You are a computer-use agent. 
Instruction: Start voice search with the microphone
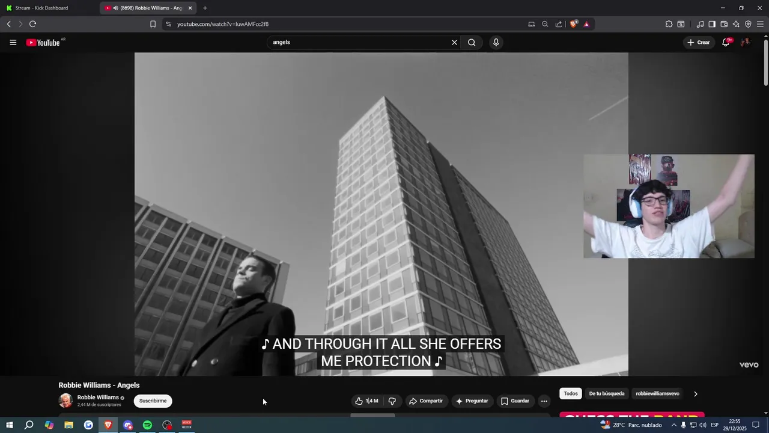tap(496, 43)
